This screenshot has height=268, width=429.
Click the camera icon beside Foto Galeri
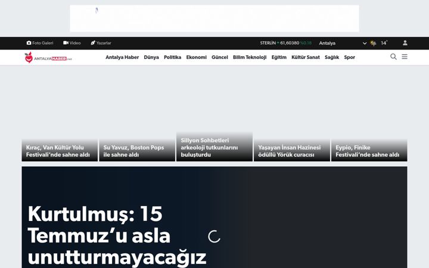point(29,43)
